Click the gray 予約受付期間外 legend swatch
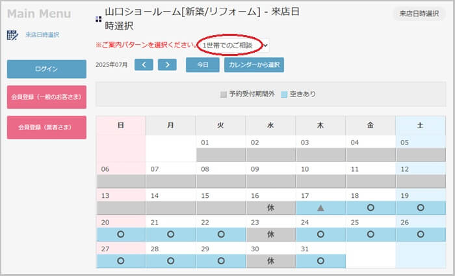 point(224,94)
